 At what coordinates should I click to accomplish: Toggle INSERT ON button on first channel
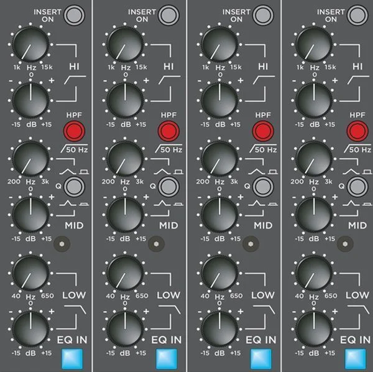pyautogui.click(x=74, y=15)
